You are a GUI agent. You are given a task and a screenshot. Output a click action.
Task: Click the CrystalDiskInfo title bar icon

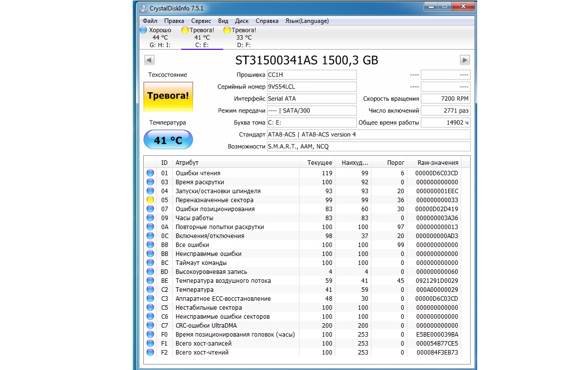click(143, 8)
